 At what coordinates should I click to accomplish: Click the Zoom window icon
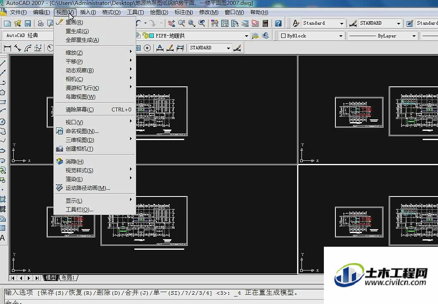click(x=192, y=23)
